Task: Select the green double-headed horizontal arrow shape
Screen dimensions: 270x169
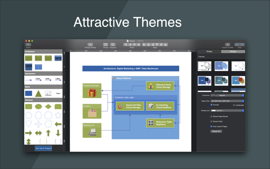Action: 38,133
